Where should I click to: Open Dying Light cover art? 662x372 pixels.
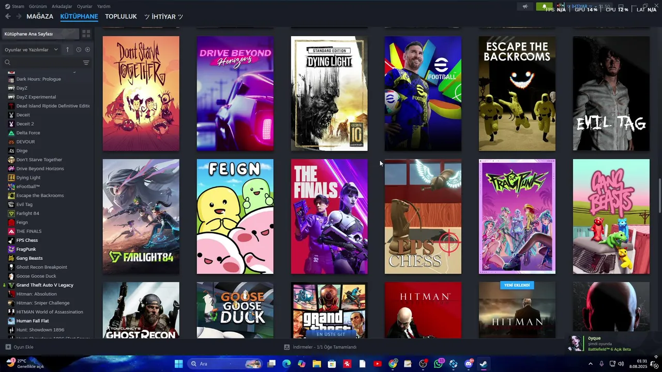pos(329,94)
